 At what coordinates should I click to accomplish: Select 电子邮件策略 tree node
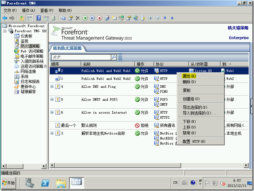32,56
